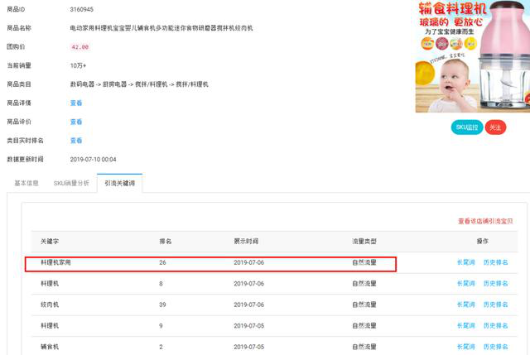530x355 pixels.
Task: Open 历史排名 in the 绞肉机 row
Action: [495, 305]
